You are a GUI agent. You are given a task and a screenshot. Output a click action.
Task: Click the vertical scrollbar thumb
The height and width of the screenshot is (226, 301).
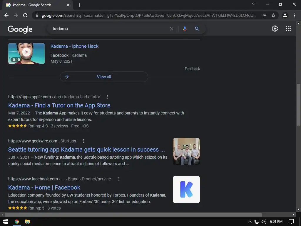pyautogui.click(x=298, y=105)
